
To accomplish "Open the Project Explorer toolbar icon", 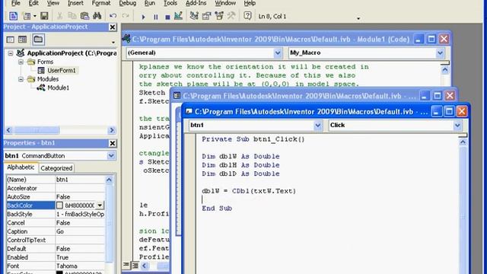I will (x=194, y=16).
